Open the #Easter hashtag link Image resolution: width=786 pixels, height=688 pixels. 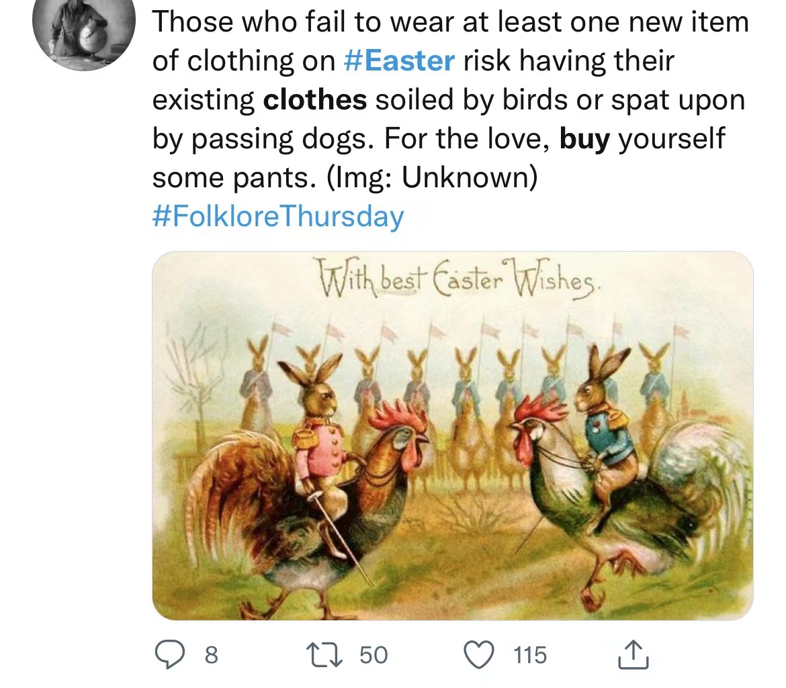coord(400,60)
